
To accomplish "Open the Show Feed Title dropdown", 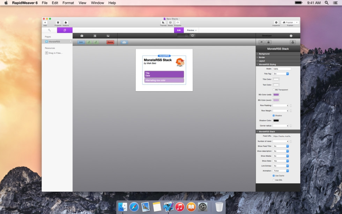I will (281, 146).
